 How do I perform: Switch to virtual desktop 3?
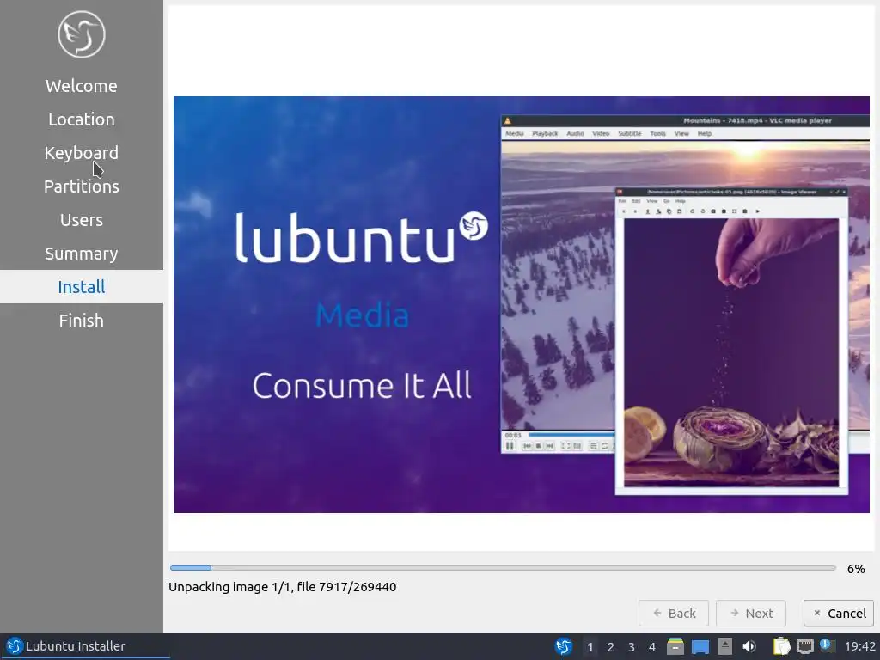pyautogui.click(x=632, y=647)
